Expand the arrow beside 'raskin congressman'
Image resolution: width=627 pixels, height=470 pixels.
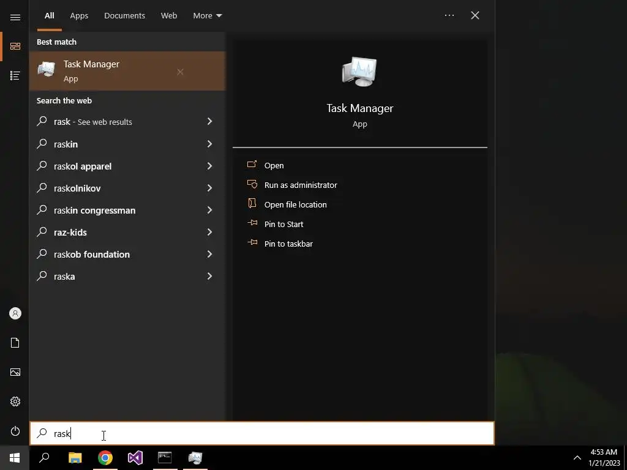click(209, 209)
